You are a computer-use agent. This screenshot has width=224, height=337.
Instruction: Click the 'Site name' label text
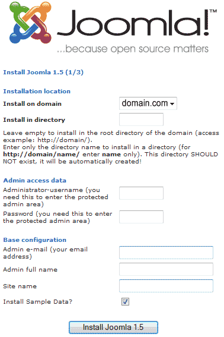[x=20, y=286]
